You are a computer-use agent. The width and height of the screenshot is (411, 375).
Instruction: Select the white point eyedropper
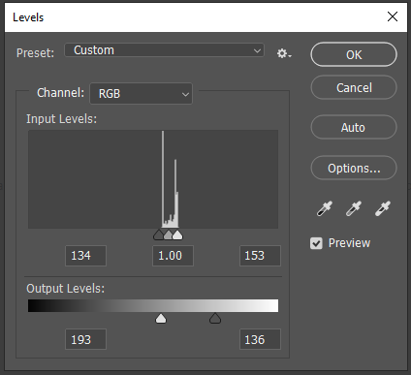point(383,208)
